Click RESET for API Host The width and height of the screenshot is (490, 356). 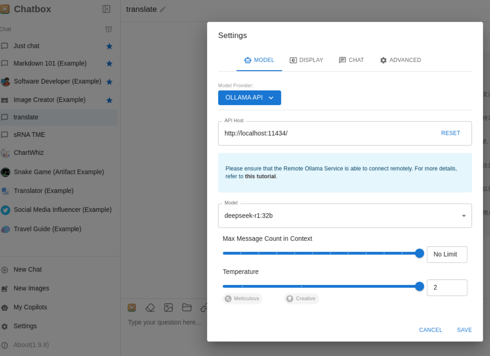(x=451, y=133)
